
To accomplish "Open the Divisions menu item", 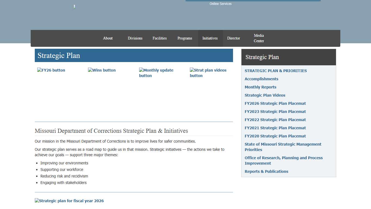I will coord(135,38).
